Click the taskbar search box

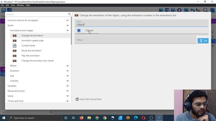click(35, 118)
